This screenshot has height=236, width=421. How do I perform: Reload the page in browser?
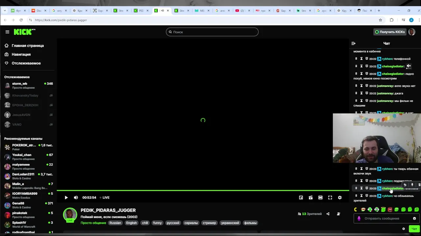[21, 20]
